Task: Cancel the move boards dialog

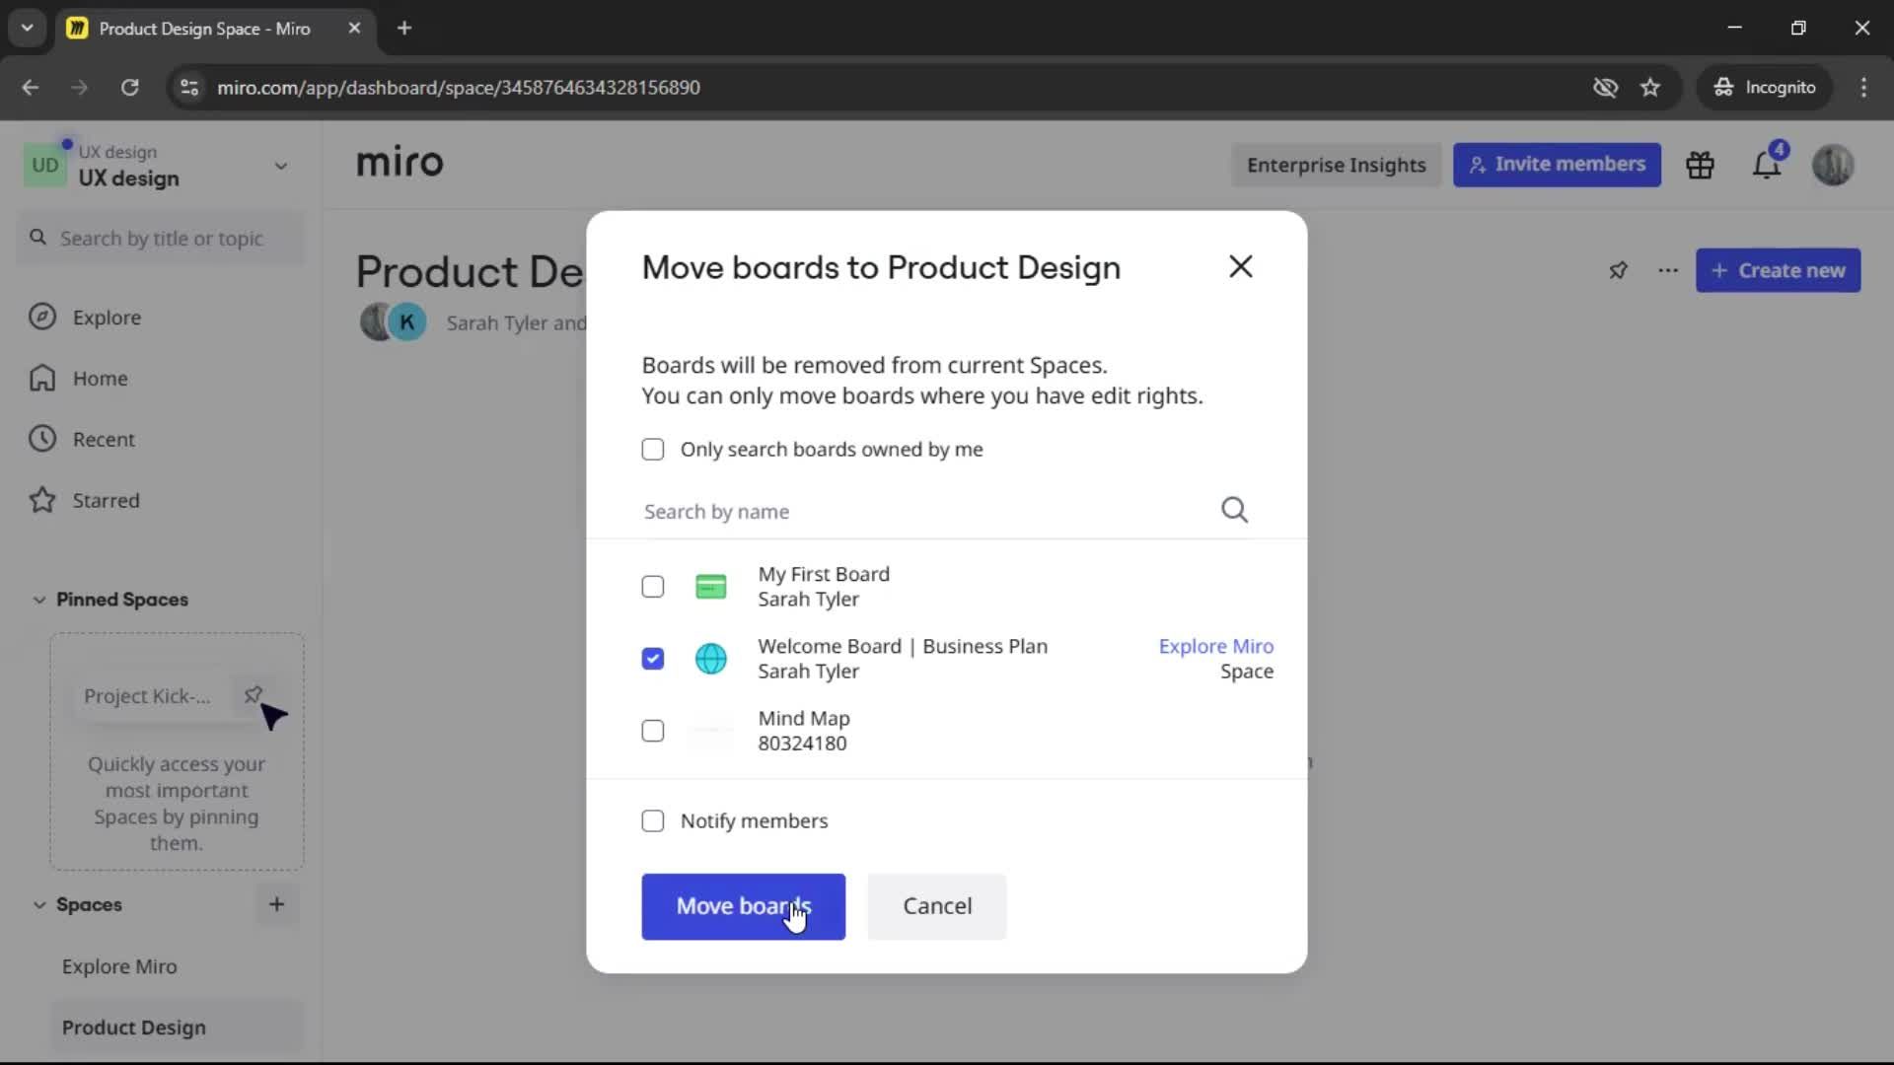Action: pyautogui.click(x=936, y=906)
